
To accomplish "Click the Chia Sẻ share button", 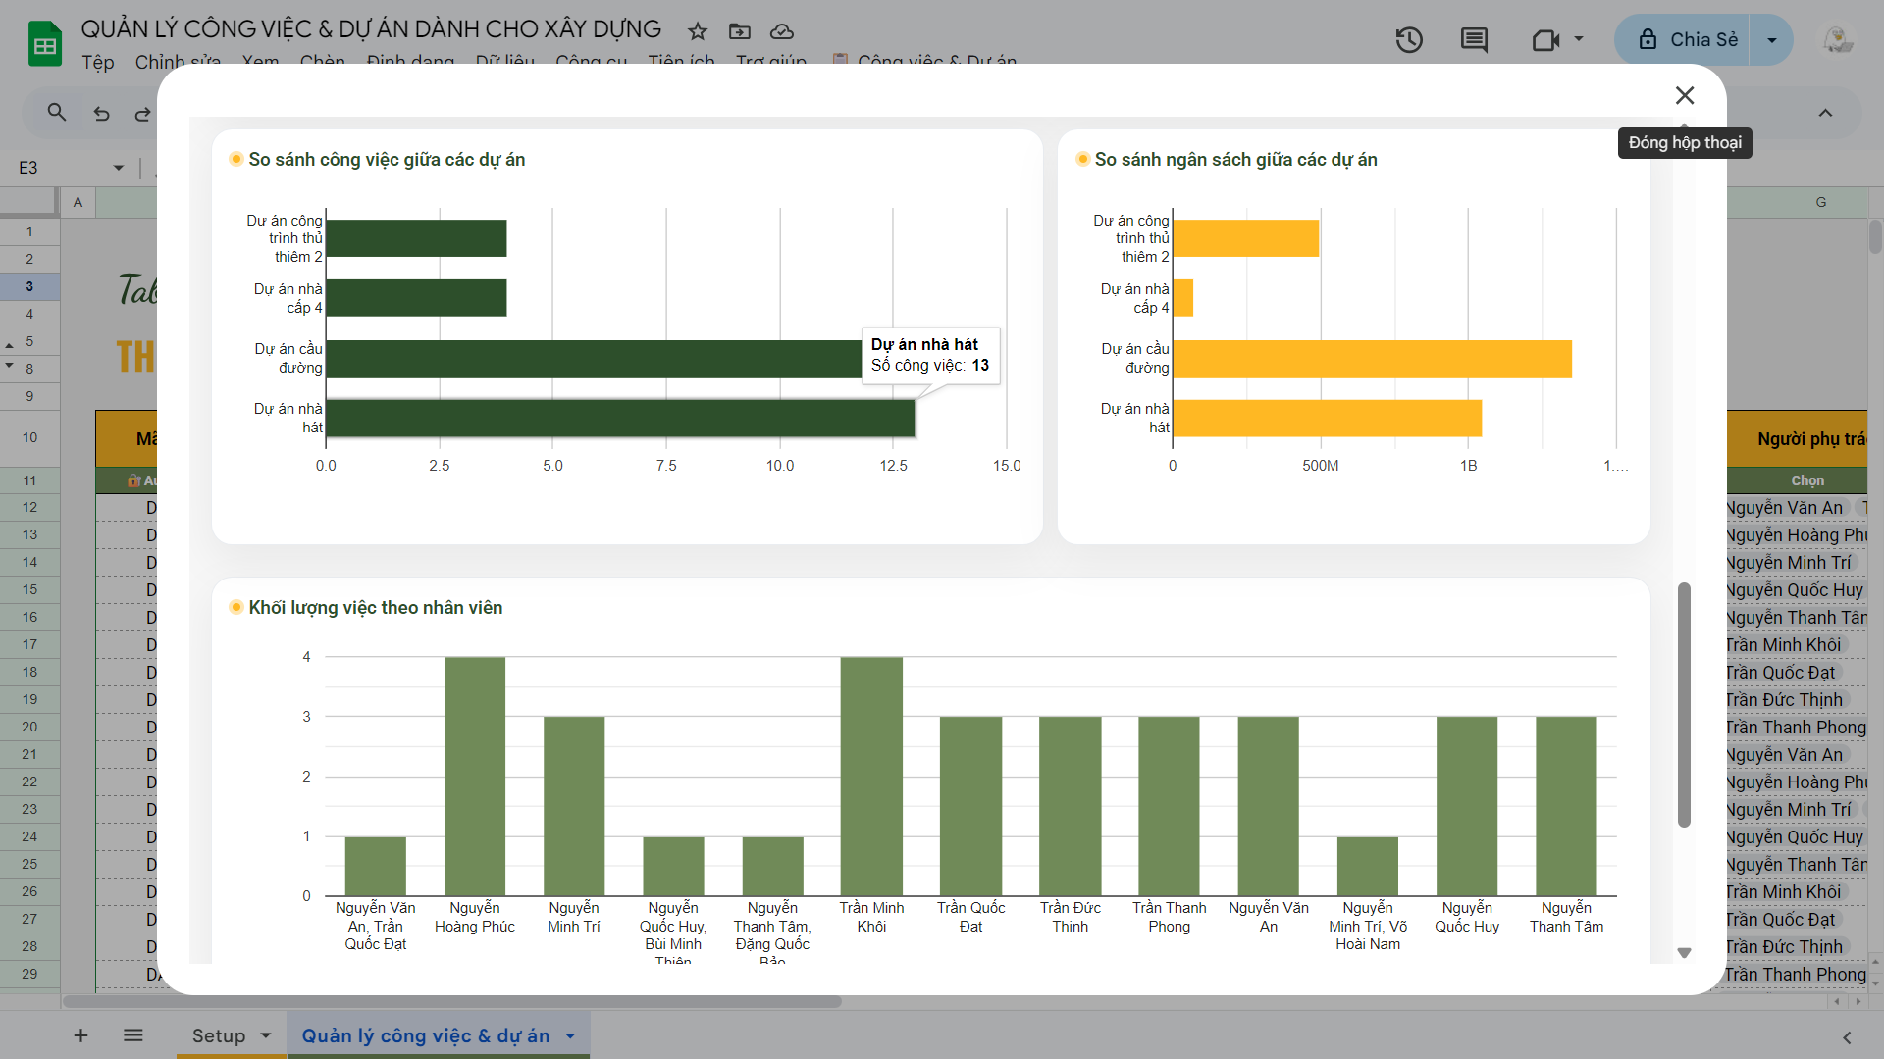I will pos(1688,40).
